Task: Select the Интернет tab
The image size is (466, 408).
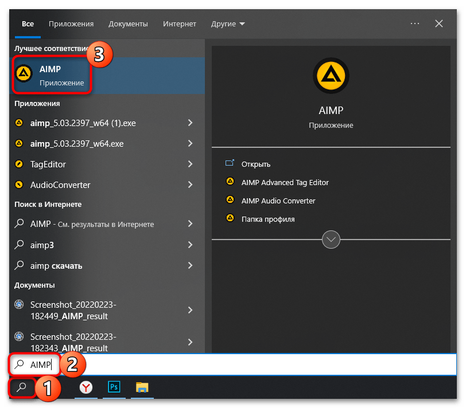Action: (x=179, y=24)
